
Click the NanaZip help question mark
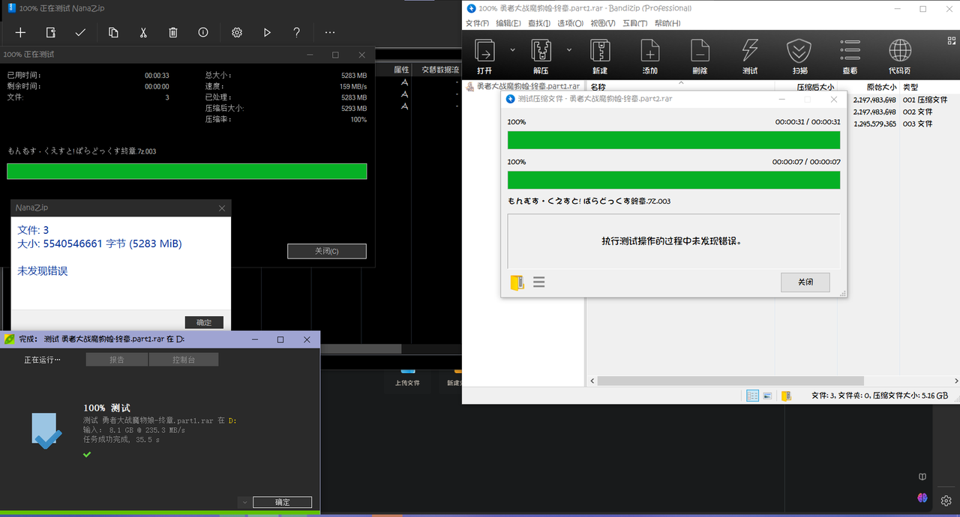297,33
